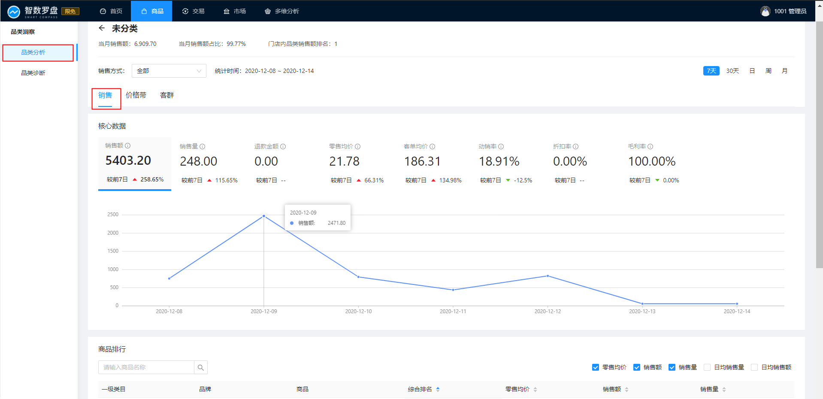The width and height of the screenshot is (823, 399).
Task: Toggle the 日均销售额 checkbox
Action: coord(754,367)
